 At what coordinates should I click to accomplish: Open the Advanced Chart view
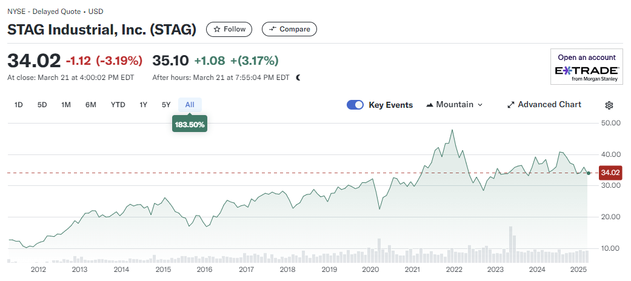pyautogui.click(x=544, y=105)
